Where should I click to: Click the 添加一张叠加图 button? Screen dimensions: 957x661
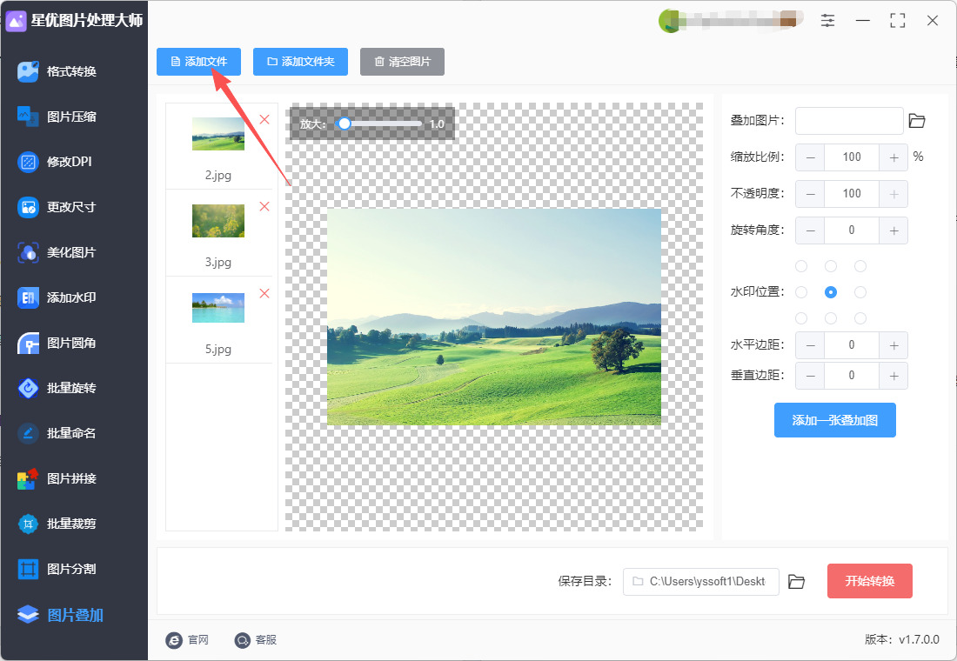tap(835, 420)
